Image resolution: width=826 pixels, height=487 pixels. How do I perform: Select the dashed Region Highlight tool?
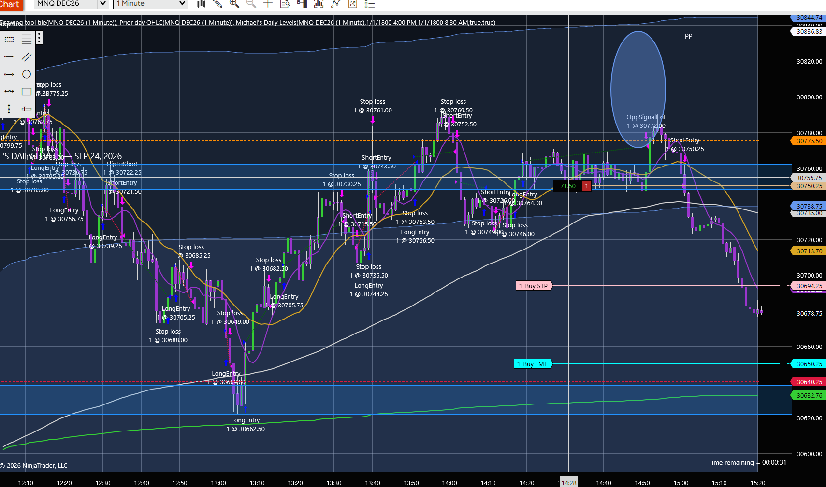click(9, 40)
